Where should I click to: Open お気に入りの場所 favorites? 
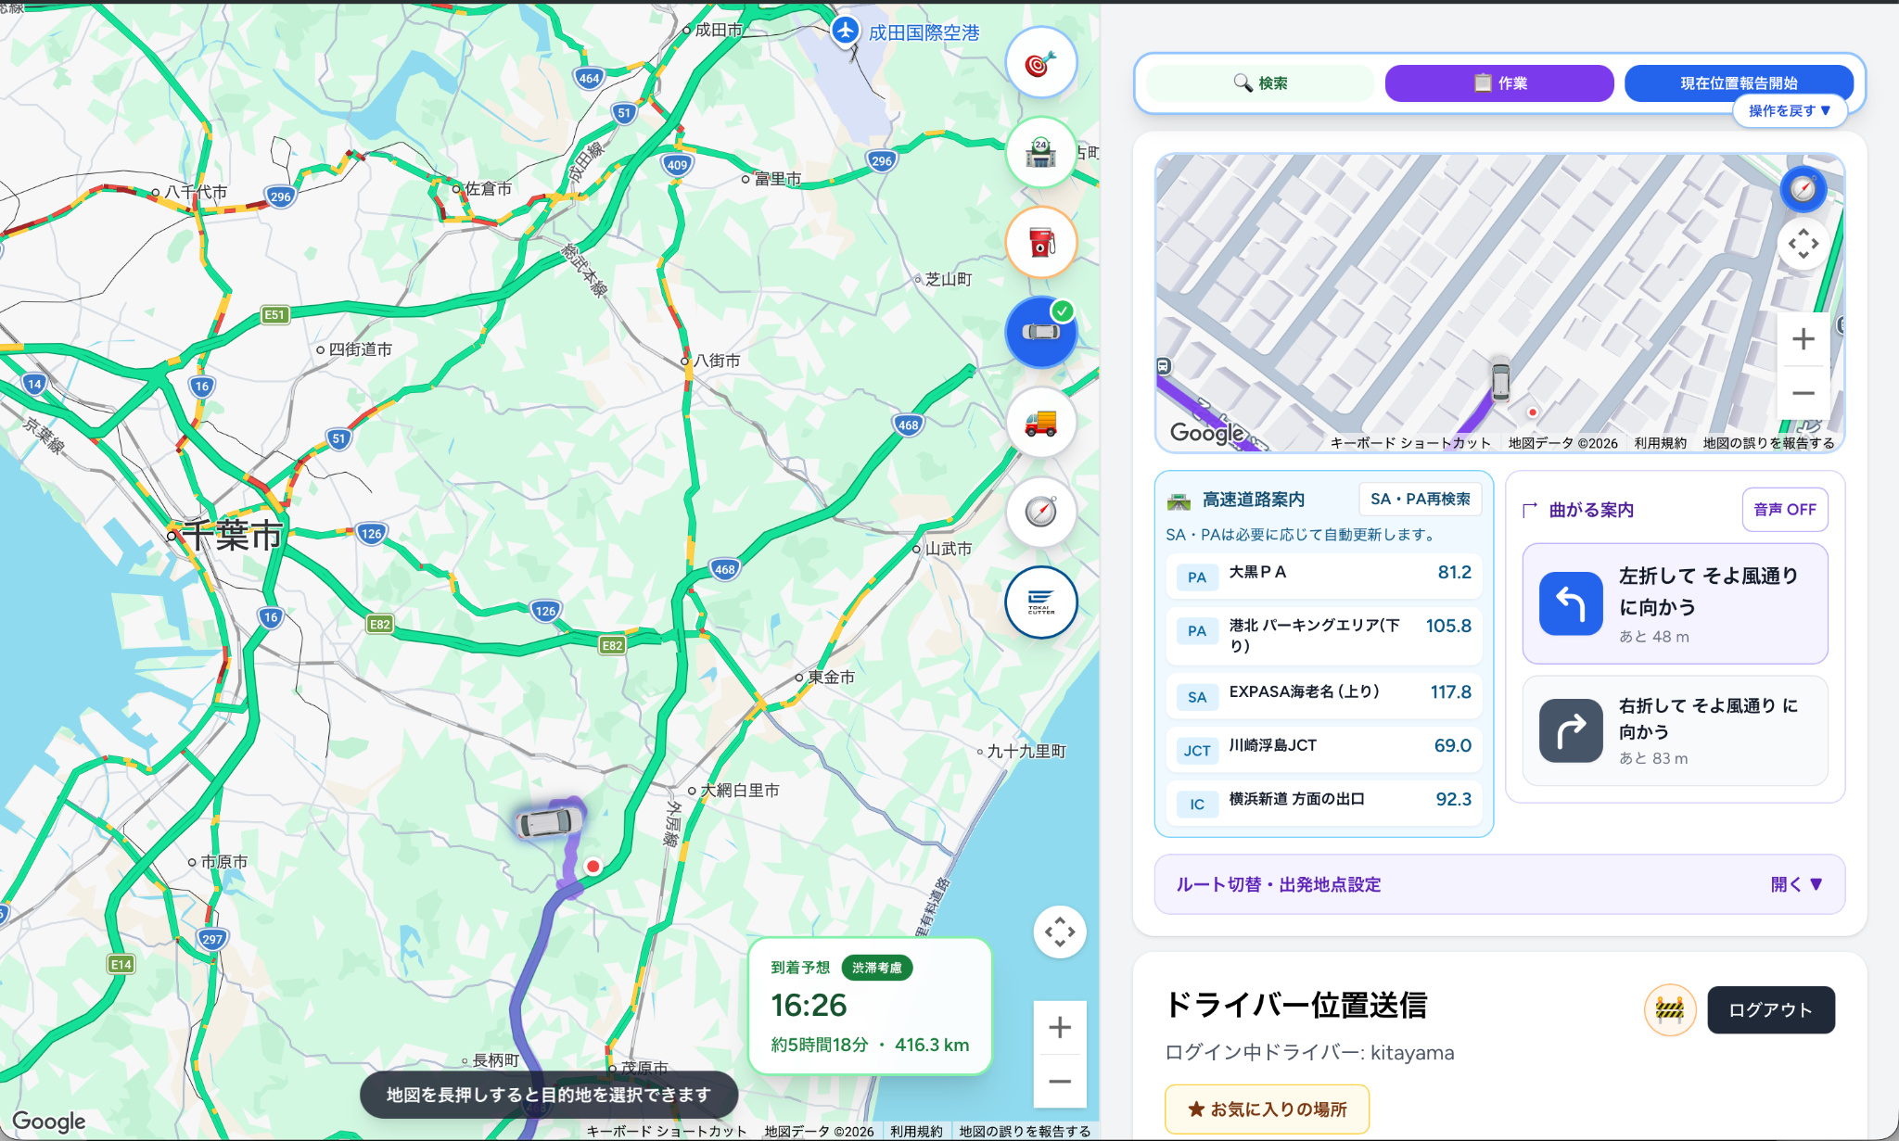tap(1267, 1109)
